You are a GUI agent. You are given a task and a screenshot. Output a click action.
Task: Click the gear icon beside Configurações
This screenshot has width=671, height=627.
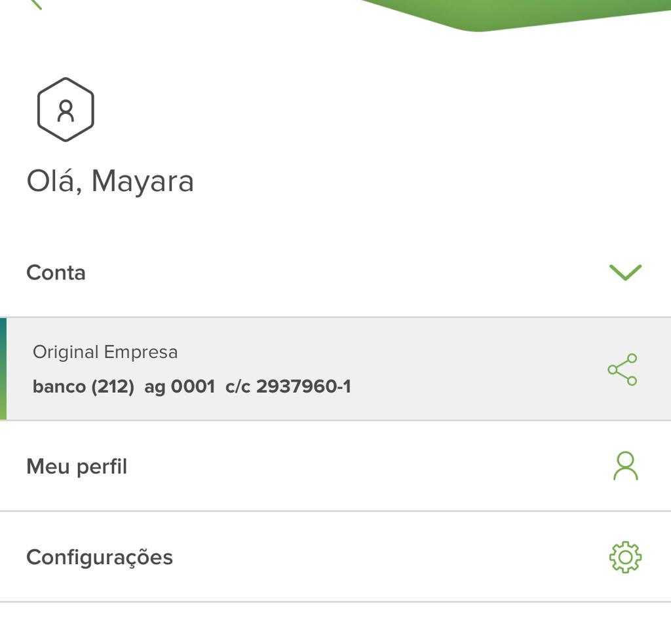(x=625, y=557)
